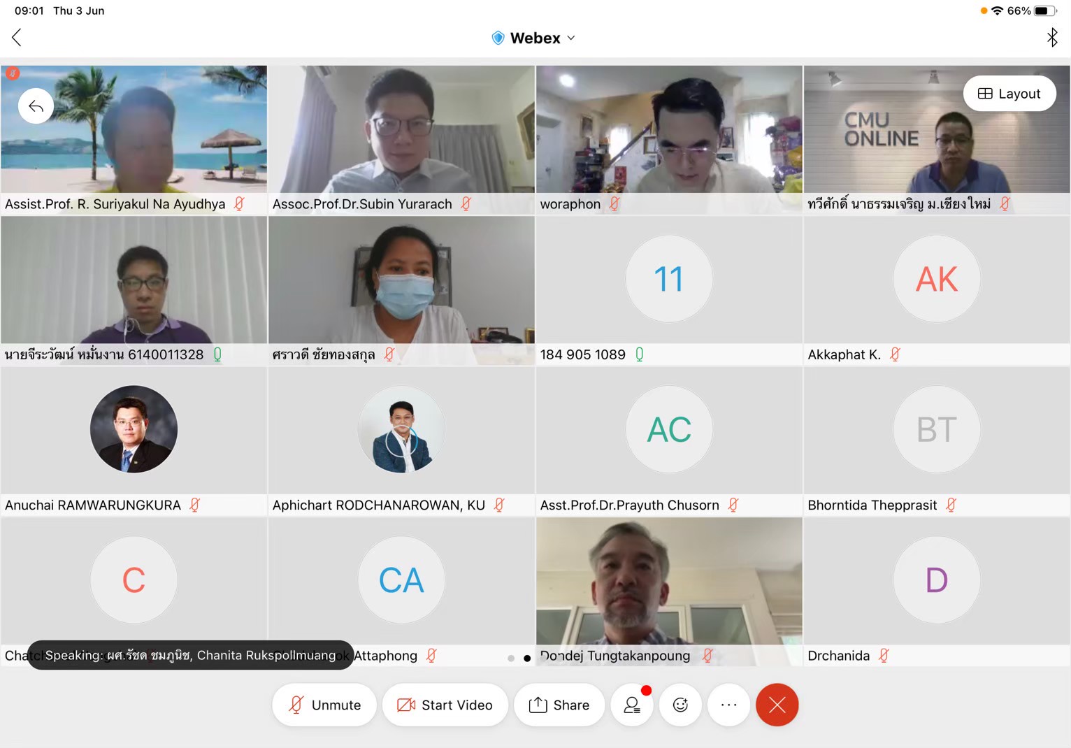The height and width of the screenshot is (748, 1071).
Task: Open the three-dots More options menu
Action: click(728, 705)
